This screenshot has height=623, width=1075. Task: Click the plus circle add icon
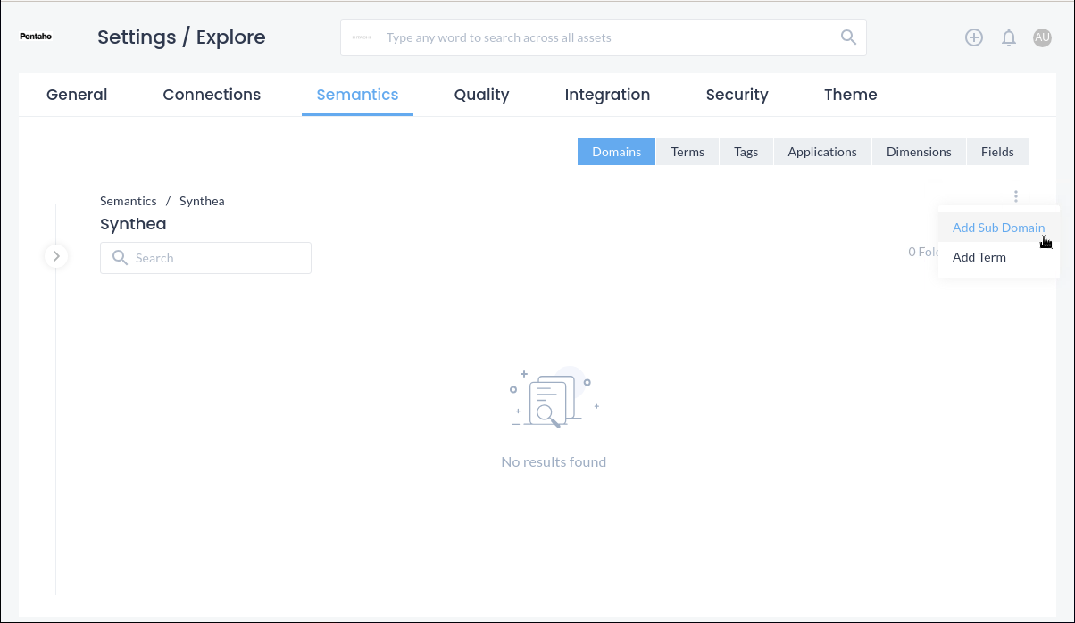pyautogui.click(x=974, y=37)
